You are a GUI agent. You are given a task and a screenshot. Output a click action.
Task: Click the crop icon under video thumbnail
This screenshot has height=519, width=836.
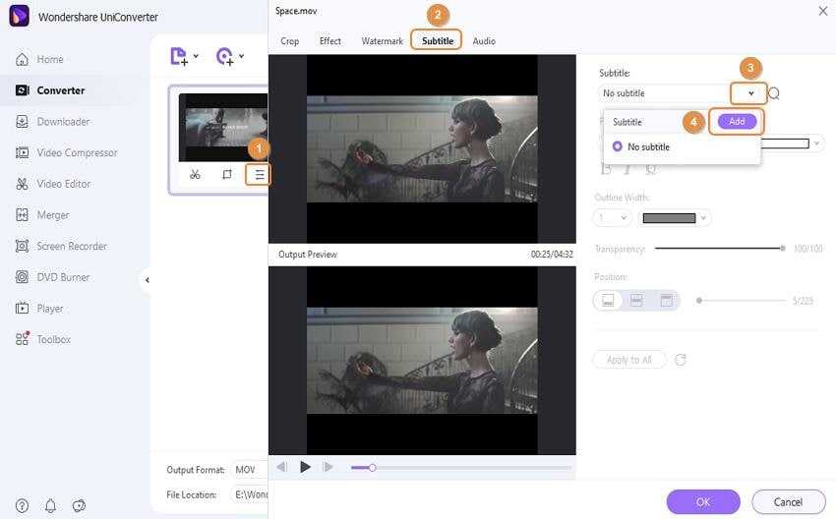pyautogui.click(x=226, y=174)
